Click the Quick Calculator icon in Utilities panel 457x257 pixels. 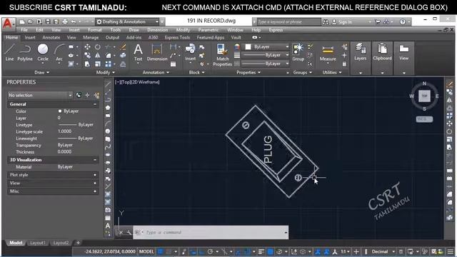(x=344, y=64)
